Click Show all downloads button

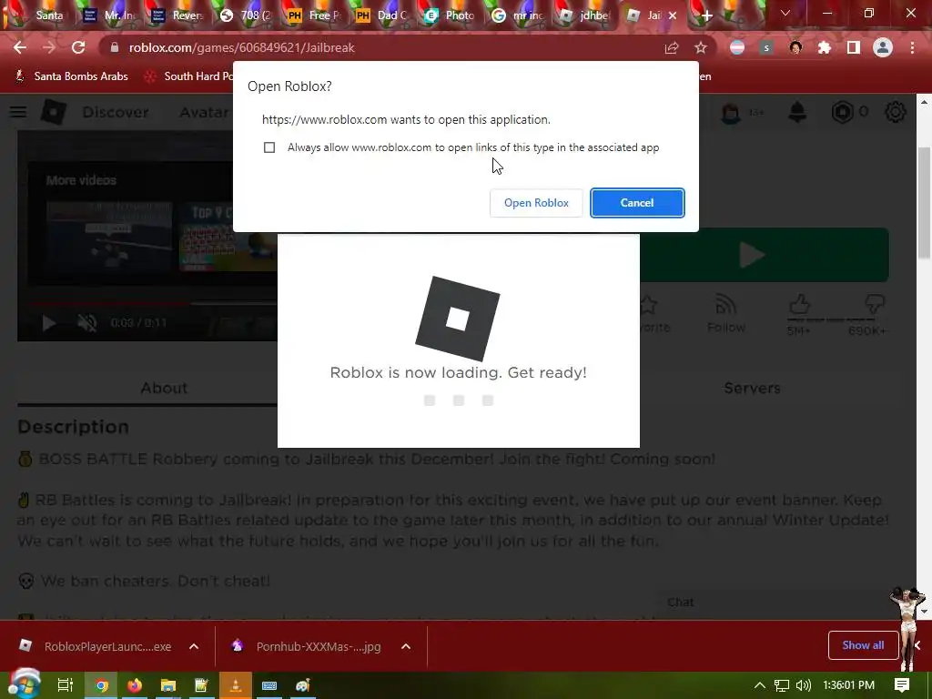(863, 645)
